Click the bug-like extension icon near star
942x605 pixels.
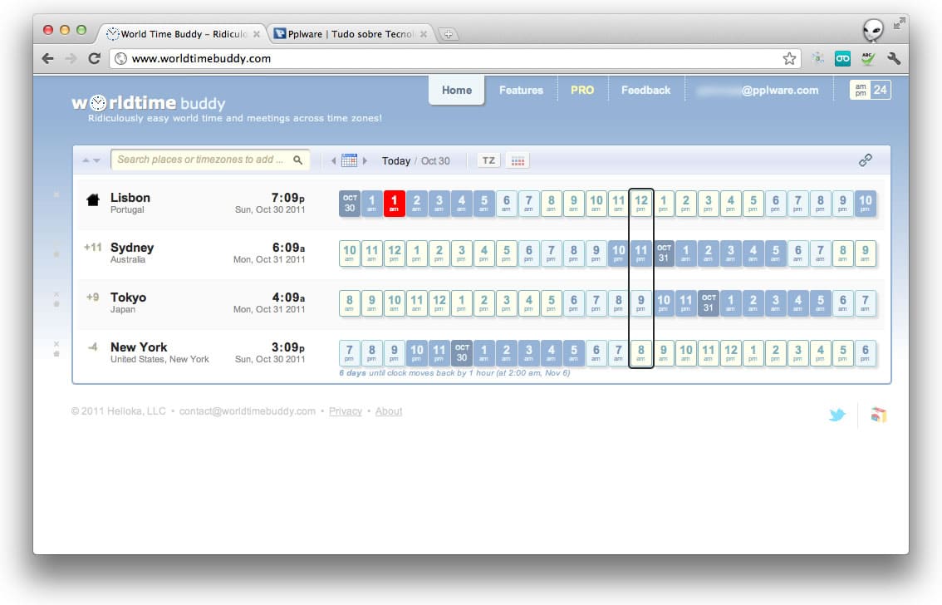point(817,58)
